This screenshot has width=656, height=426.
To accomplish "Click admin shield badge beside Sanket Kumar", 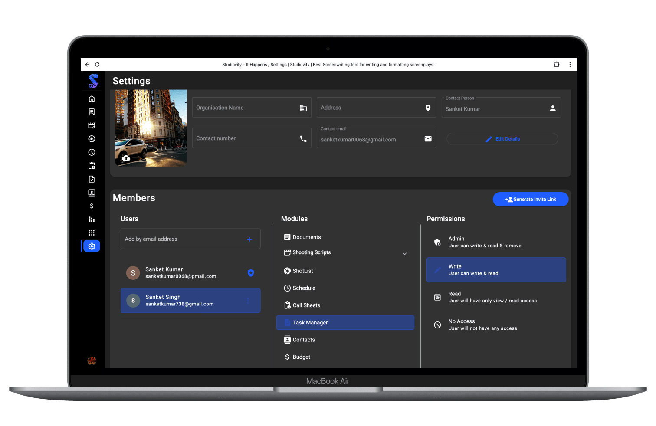I will pyautogui.click(x=251, y=273).
